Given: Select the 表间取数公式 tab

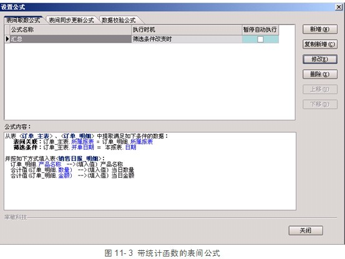Looking at the screenshot, I should pos(23,20).
